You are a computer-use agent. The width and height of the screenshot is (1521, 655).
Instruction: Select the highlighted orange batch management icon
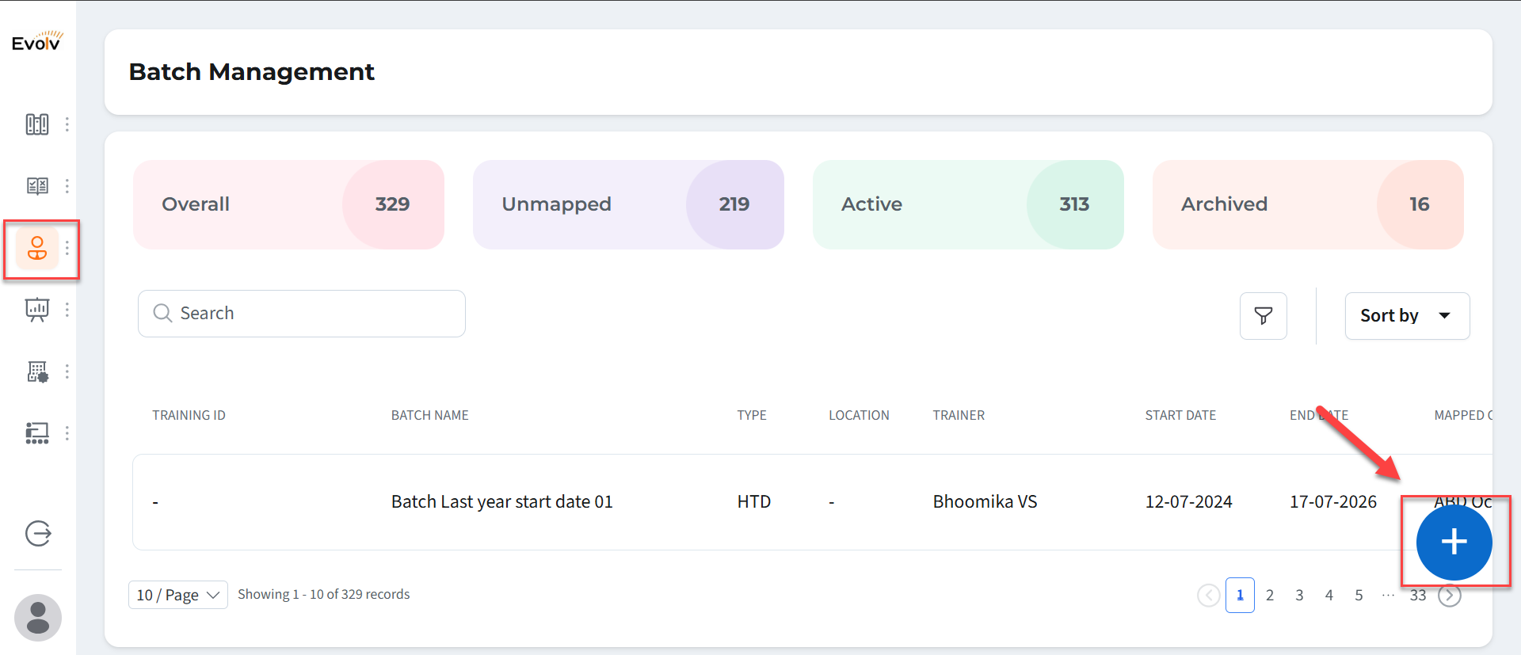click(x=37, y=249)
